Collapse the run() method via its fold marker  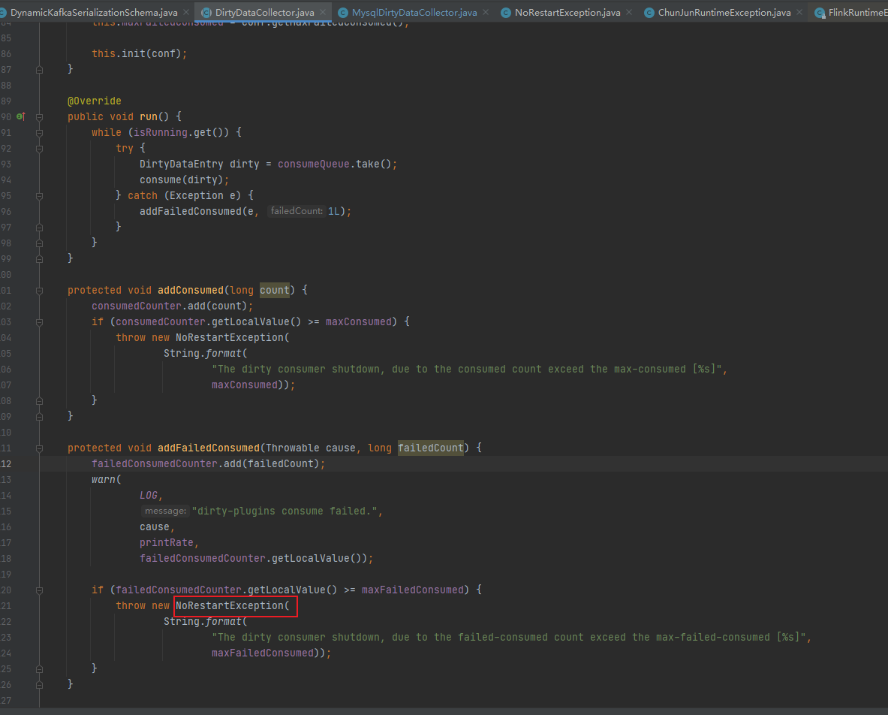point(40,117)
